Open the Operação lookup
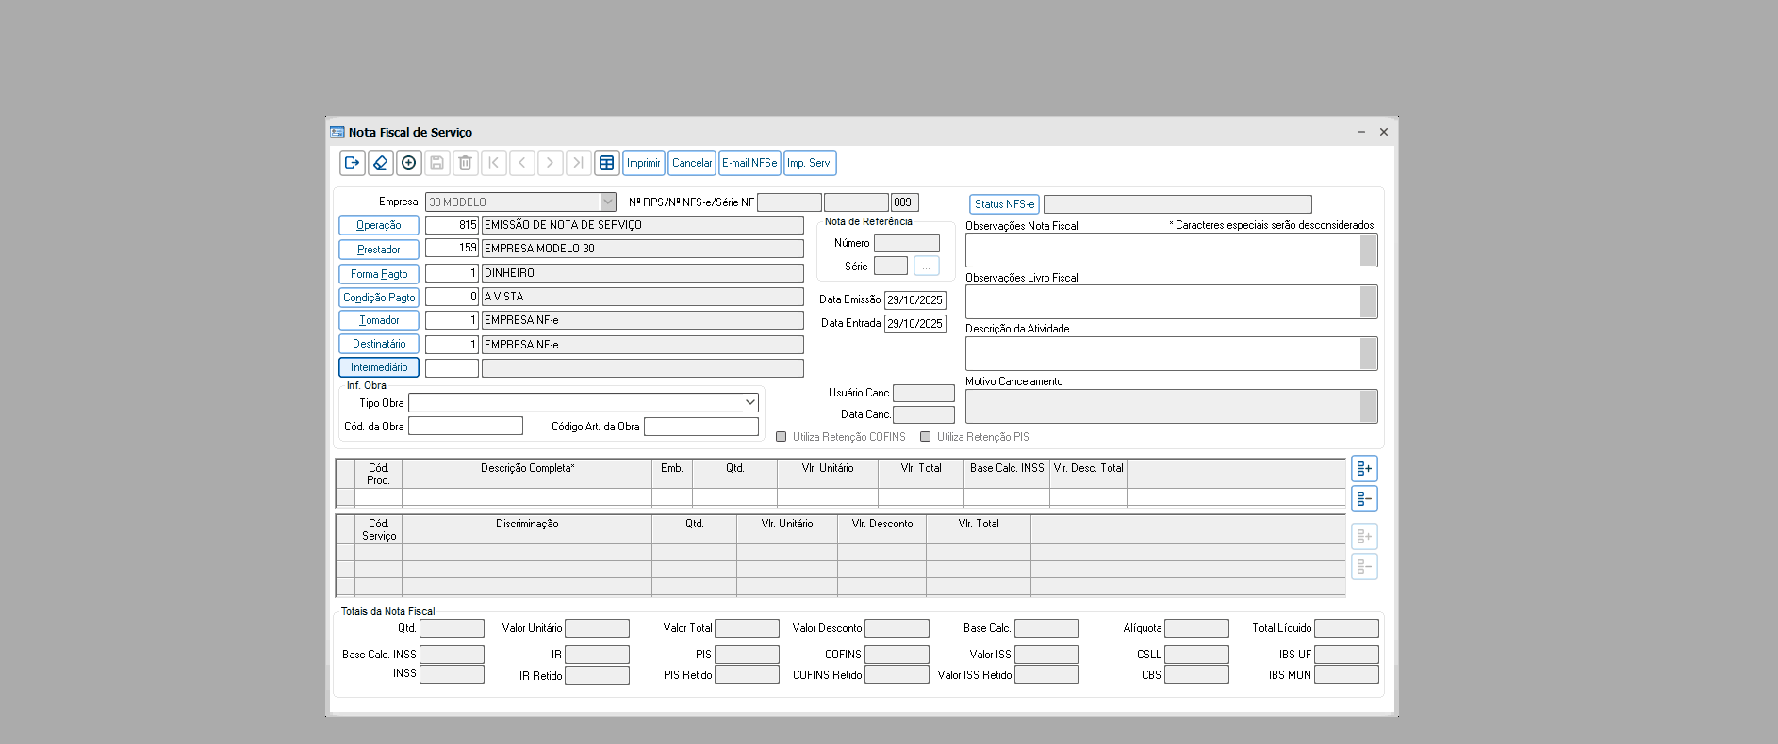 [379, 226]
